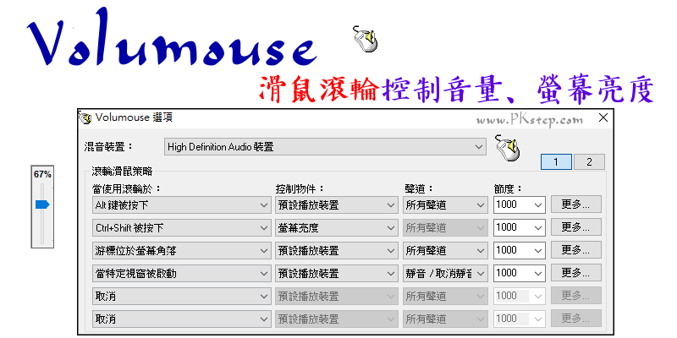The height and width of the screenshot is (338, 677).
Task: Click the mouse speaker icon beside mixer dropdown
Action: (507, 148)
